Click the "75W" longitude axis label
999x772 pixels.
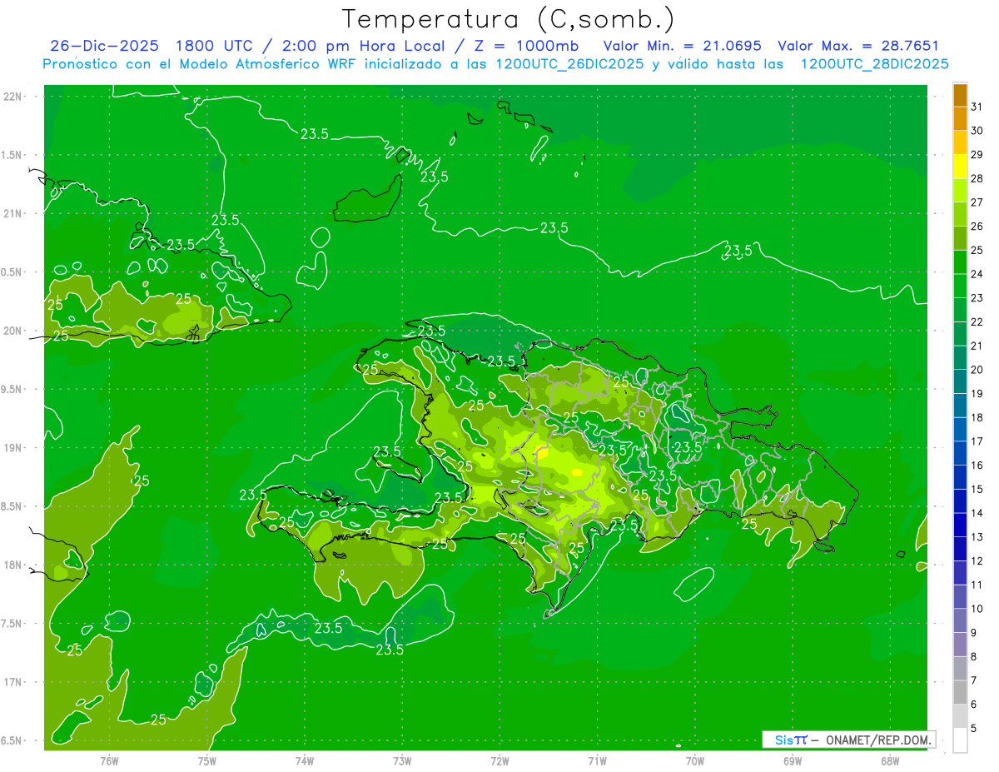point(207,761)
